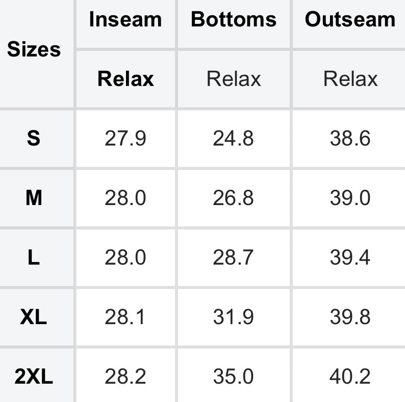Click the 27.9 inseam value for S

[125, 138]
